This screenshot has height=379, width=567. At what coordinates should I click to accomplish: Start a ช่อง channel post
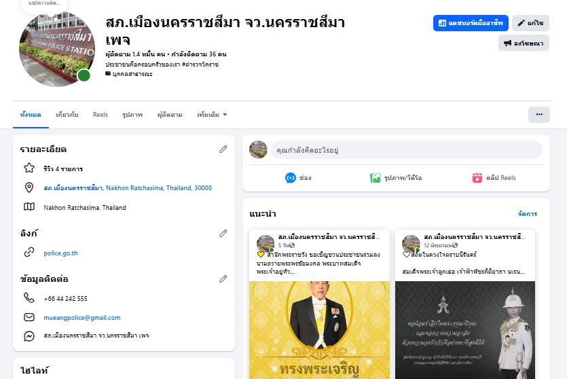pos(298,178)
